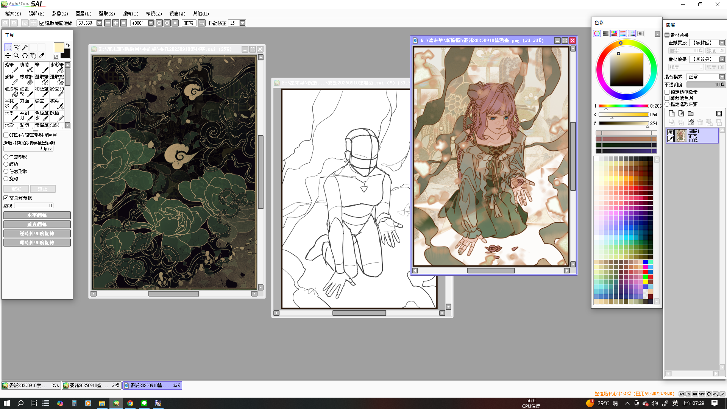
Task: Switch to 委託20250910素 25% document tab
Action: coord(31,386)
